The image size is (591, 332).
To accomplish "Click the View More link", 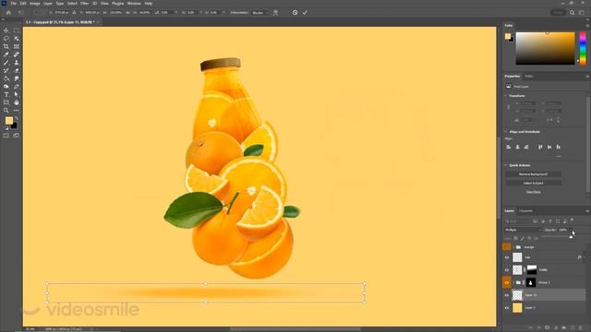I will pyautogui.click(x=534, y=192).
